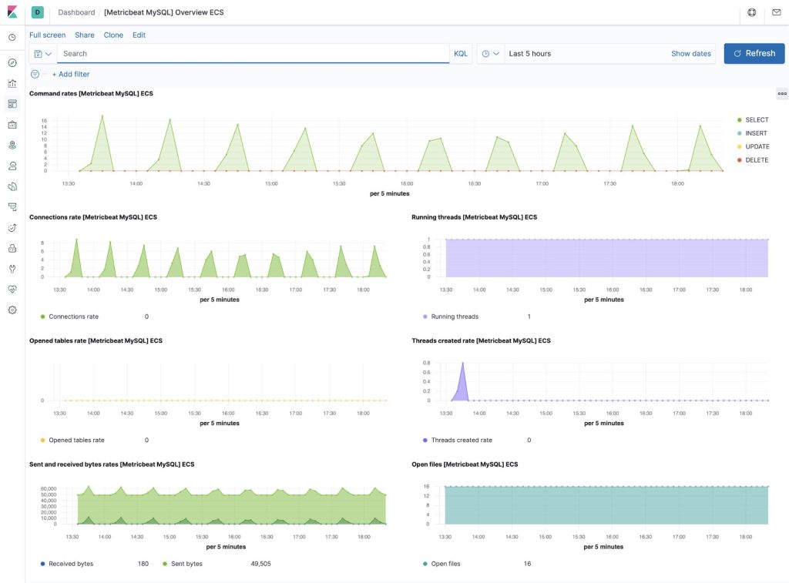Click the Open files legend entry

click(442, 564)
